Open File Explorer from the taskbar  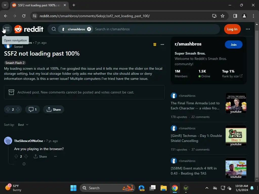164,188
